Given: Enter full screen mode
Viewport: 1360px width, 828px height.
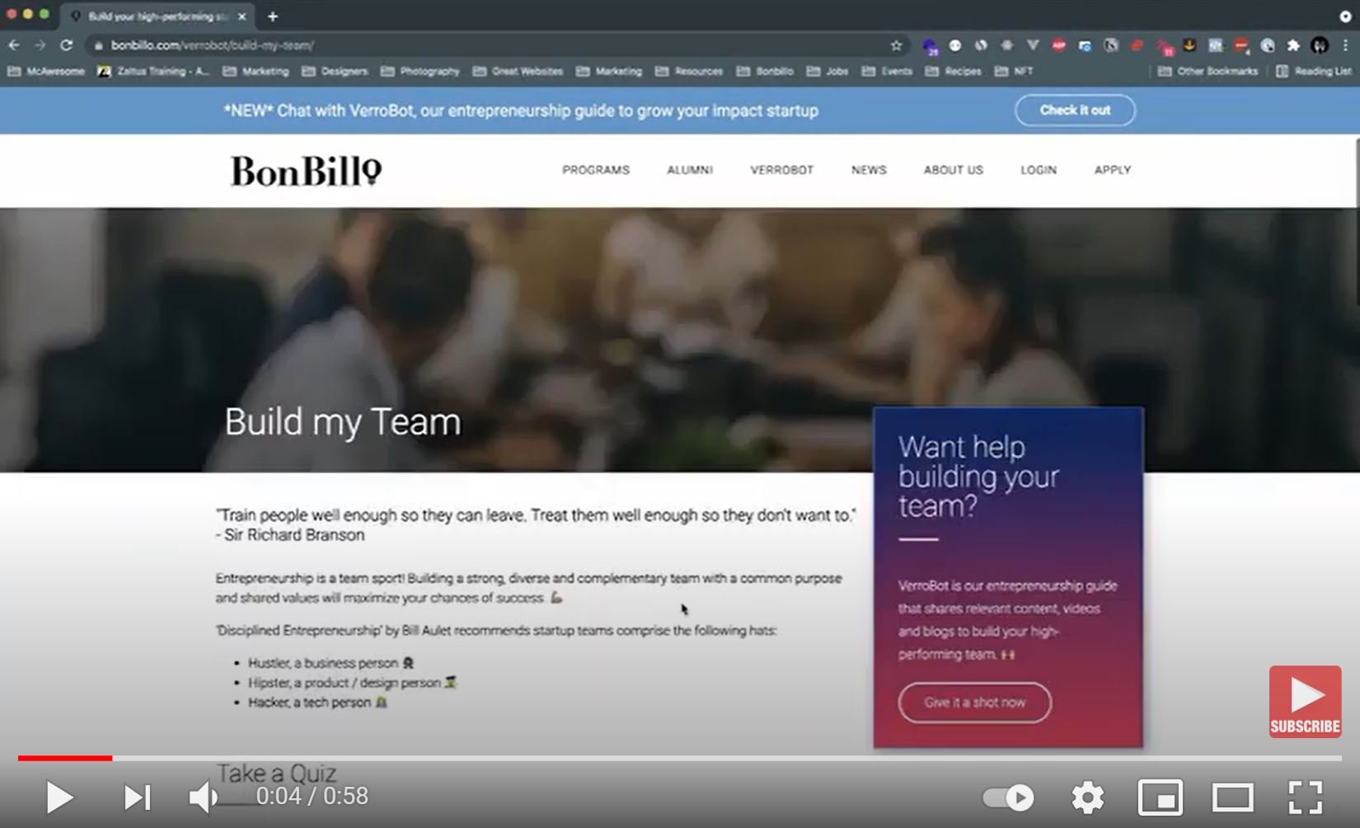Looking at the screenshot, I should click(x=1306, y=797).
